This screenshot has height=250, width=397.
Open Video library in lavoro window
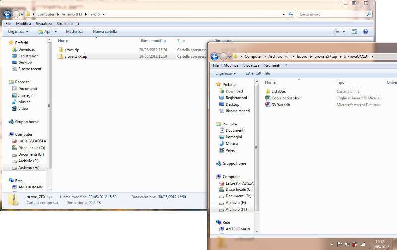tap(20, 108)
